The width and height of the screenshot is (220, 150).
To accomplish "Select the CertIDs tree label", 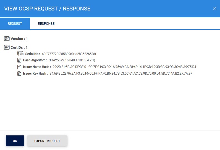I will coord(18,48).
